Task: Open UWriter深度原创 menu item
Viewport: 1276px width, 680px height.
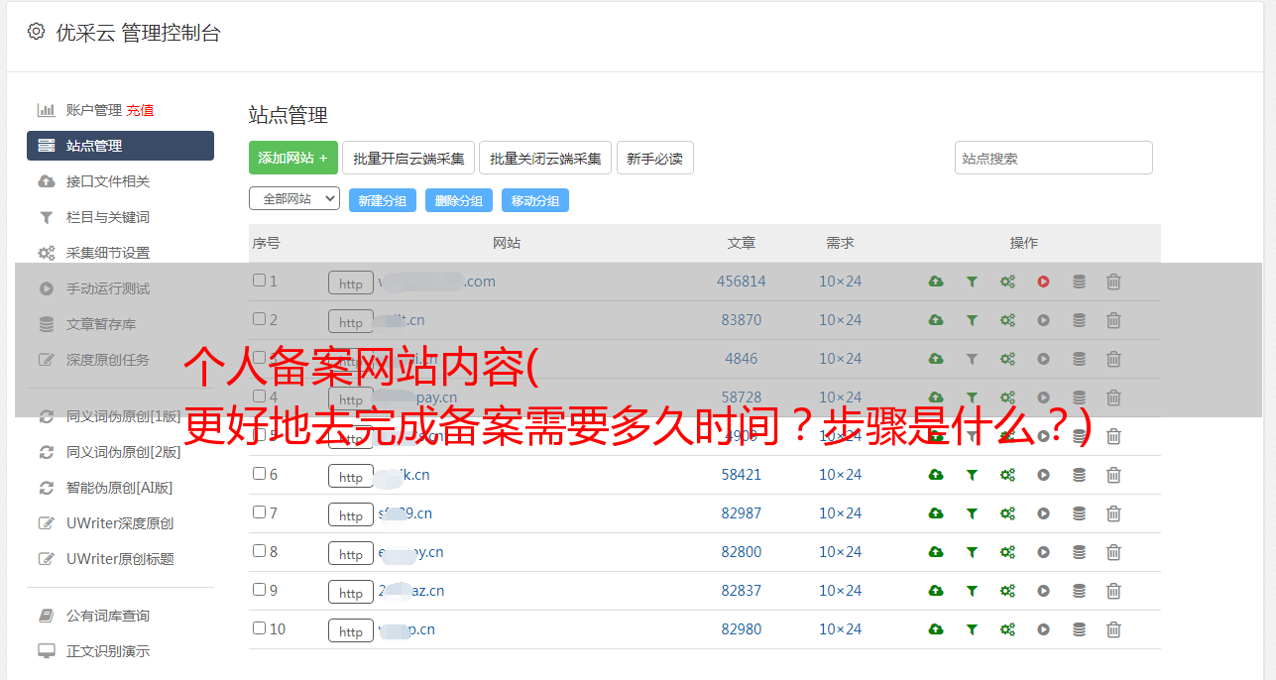Action: (x=120, y=523)
